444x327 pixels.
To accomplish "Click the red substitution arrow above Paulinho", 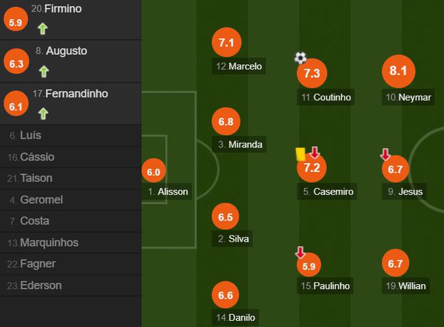I will coord(299,253).
